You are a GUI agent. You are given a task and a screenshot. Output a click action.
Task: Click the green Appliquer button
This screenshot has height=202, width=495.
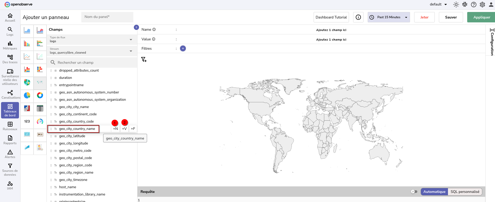tap(481, 17)
